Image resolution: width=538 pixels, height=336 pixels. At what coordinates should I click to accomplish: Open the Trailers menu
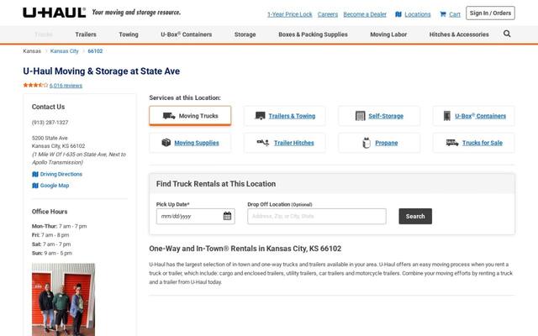[x=86, y=34]
